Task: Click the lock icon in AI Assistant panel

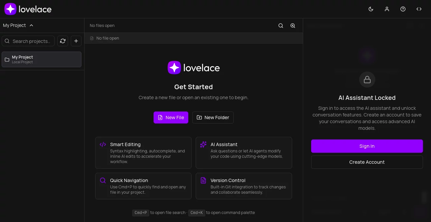Action: (367, 80)
